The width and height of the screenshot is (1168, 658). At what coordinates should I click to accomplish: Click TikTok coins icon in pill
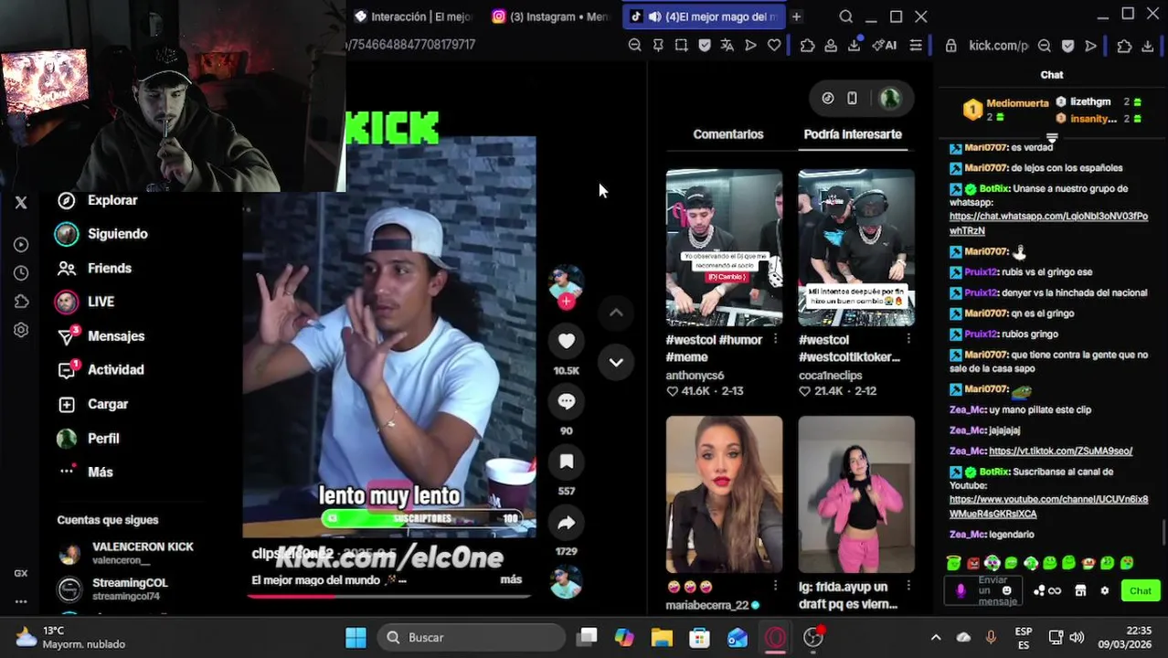click(828, 98)
